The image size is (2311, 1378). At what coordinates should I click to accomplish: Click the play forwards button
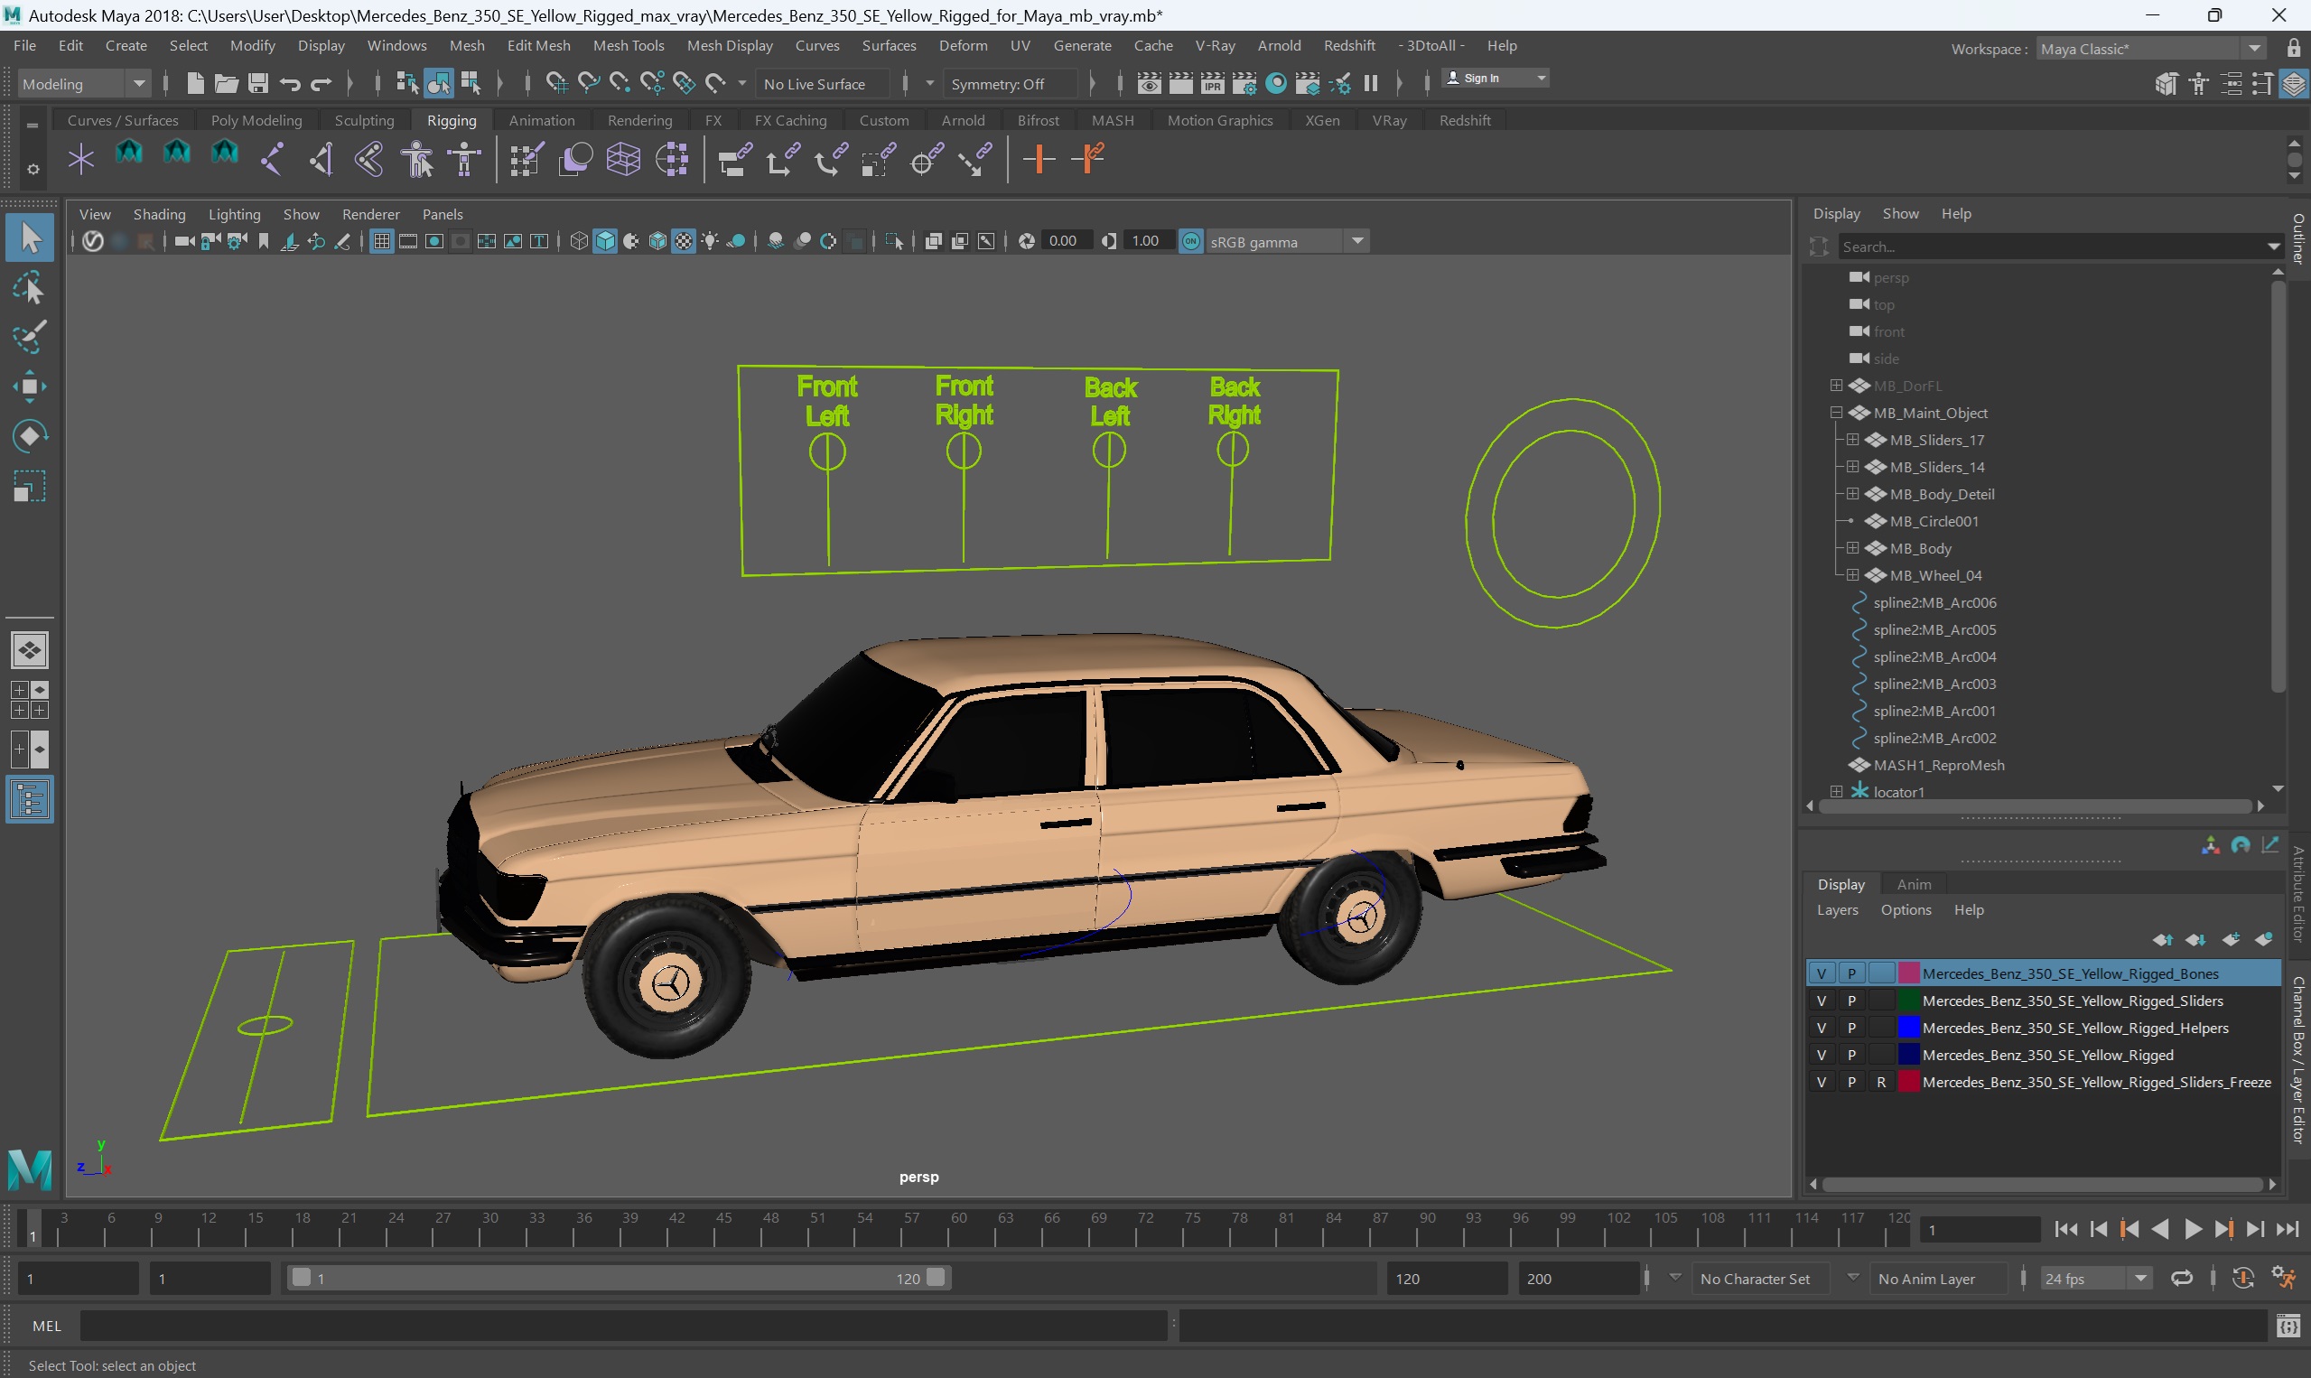(x=2193, y=1229)
